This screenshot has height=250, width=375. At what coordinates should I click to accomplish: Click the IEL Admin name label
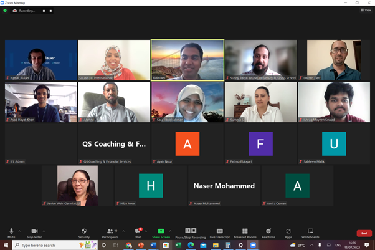[x=17, y=161]
